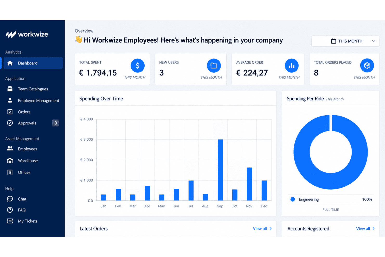Click the € 4.000 axis label

click(87, 119)
